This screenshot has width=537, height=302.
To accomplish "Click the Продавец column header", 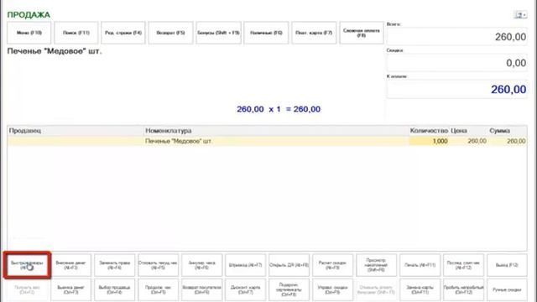I will 76,131.
